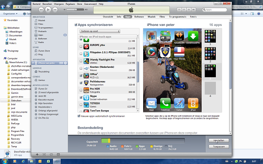Open Organiseren dropdown in Explorer window
The image size is (263, 164).
(10, 14)
